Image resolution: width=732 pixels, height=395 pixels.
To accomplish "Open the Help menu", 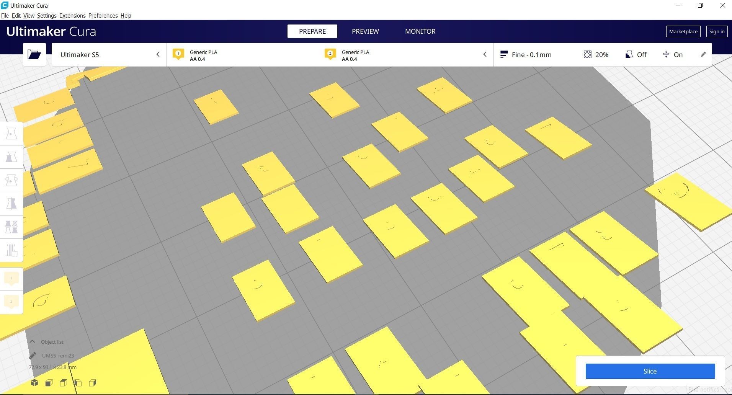I will [x=126, y=16].
